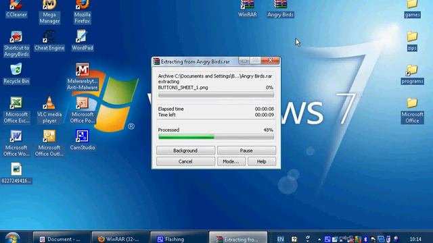Open the Windows Start menu
433x243 pixels.
coord(12,238)
